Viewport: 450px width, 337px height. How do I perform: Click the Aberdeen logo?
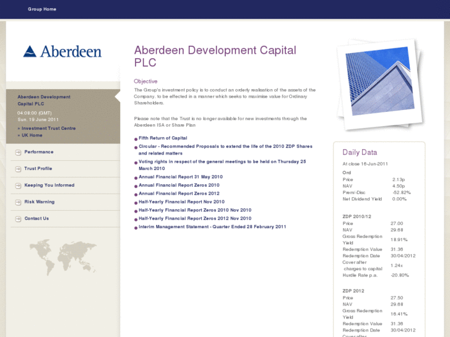pos(63,51)
